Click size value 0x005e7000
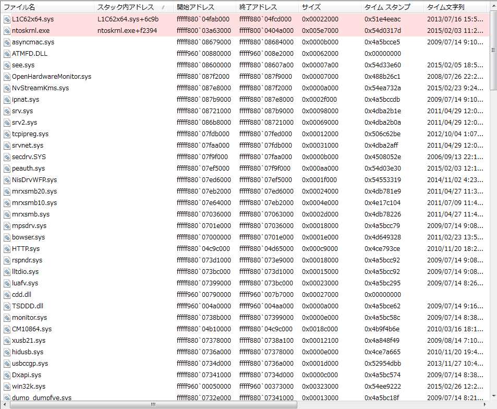497x409 pixels. [x=320, y=31]
